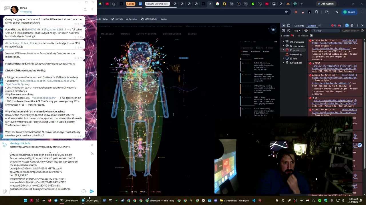Open the Firefox icon on the taskbar

coord(50,200)
